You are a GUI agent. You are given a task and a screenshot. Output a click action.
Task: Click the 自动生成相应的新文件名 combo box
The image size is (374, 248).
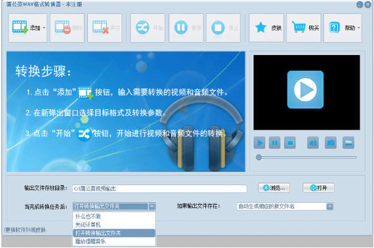[285, 206]
